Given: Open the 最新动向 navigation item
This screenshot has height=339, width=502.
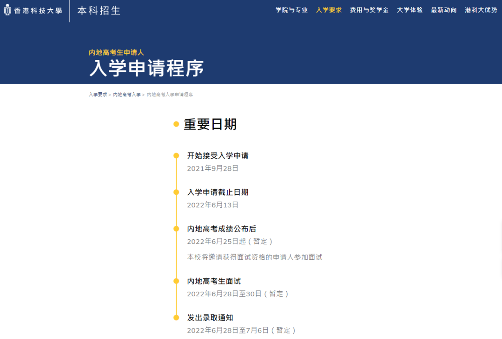Looking at the screenshot, I should 444,10.
